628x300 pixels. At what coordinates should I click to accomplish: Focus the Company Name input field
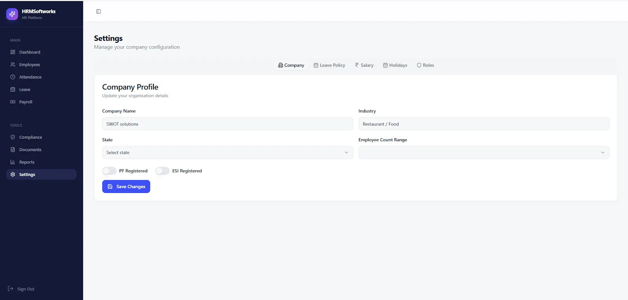(228, 124)
